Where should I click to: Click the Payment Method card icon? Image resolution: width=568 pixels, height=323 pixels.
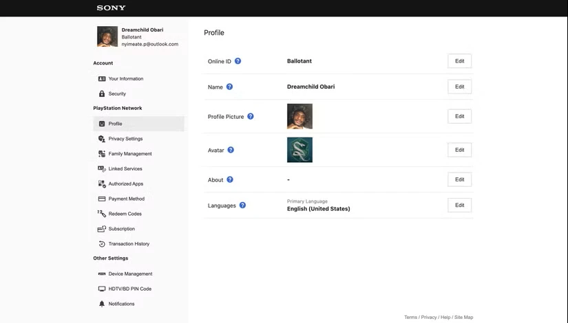(102, 199)
